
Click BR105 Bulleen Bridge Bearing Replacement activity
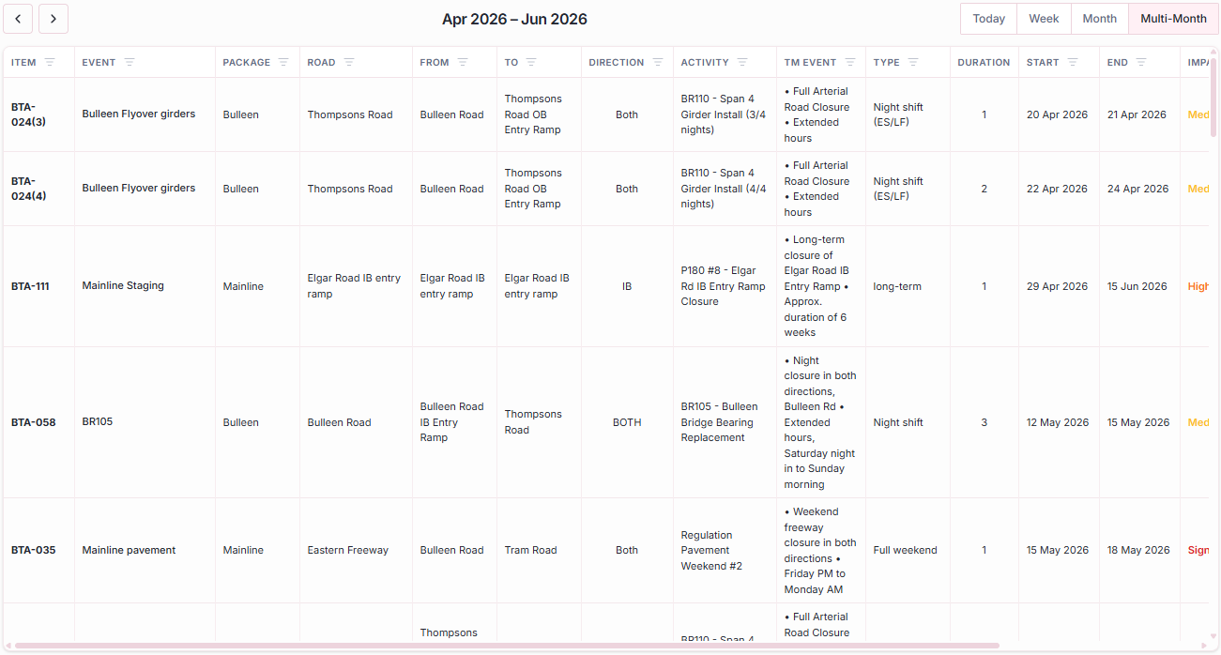point(719,422)
